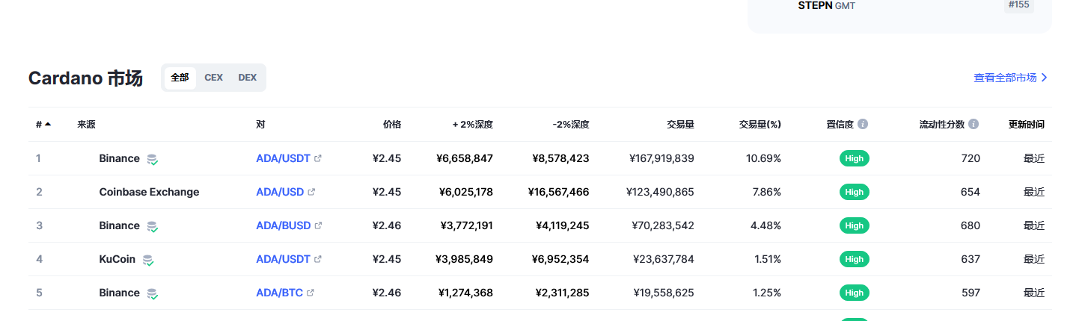
Task: Click external link icon next to ADA/BUSD
Action: [318, 225]
